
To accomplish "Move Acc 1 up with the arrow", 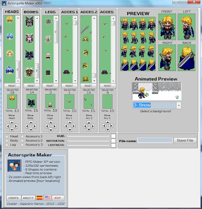I will (x=70, y=123).
